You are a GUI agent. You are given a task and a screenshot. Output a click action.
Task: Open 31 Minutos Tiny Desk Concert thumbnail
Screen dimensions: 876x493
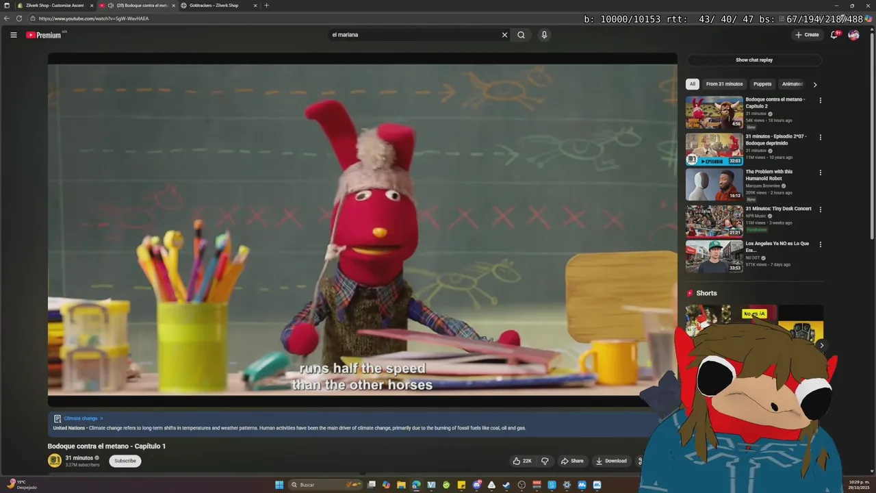[714, 221]
